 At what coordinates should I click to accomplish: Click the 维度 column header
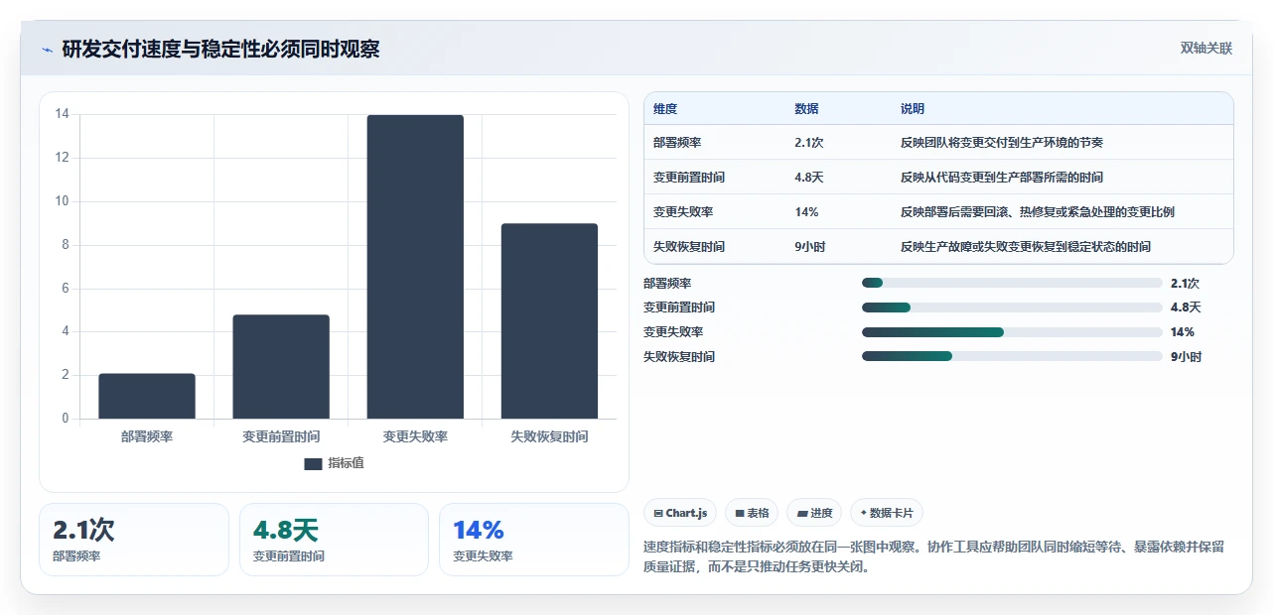[665, 109]
